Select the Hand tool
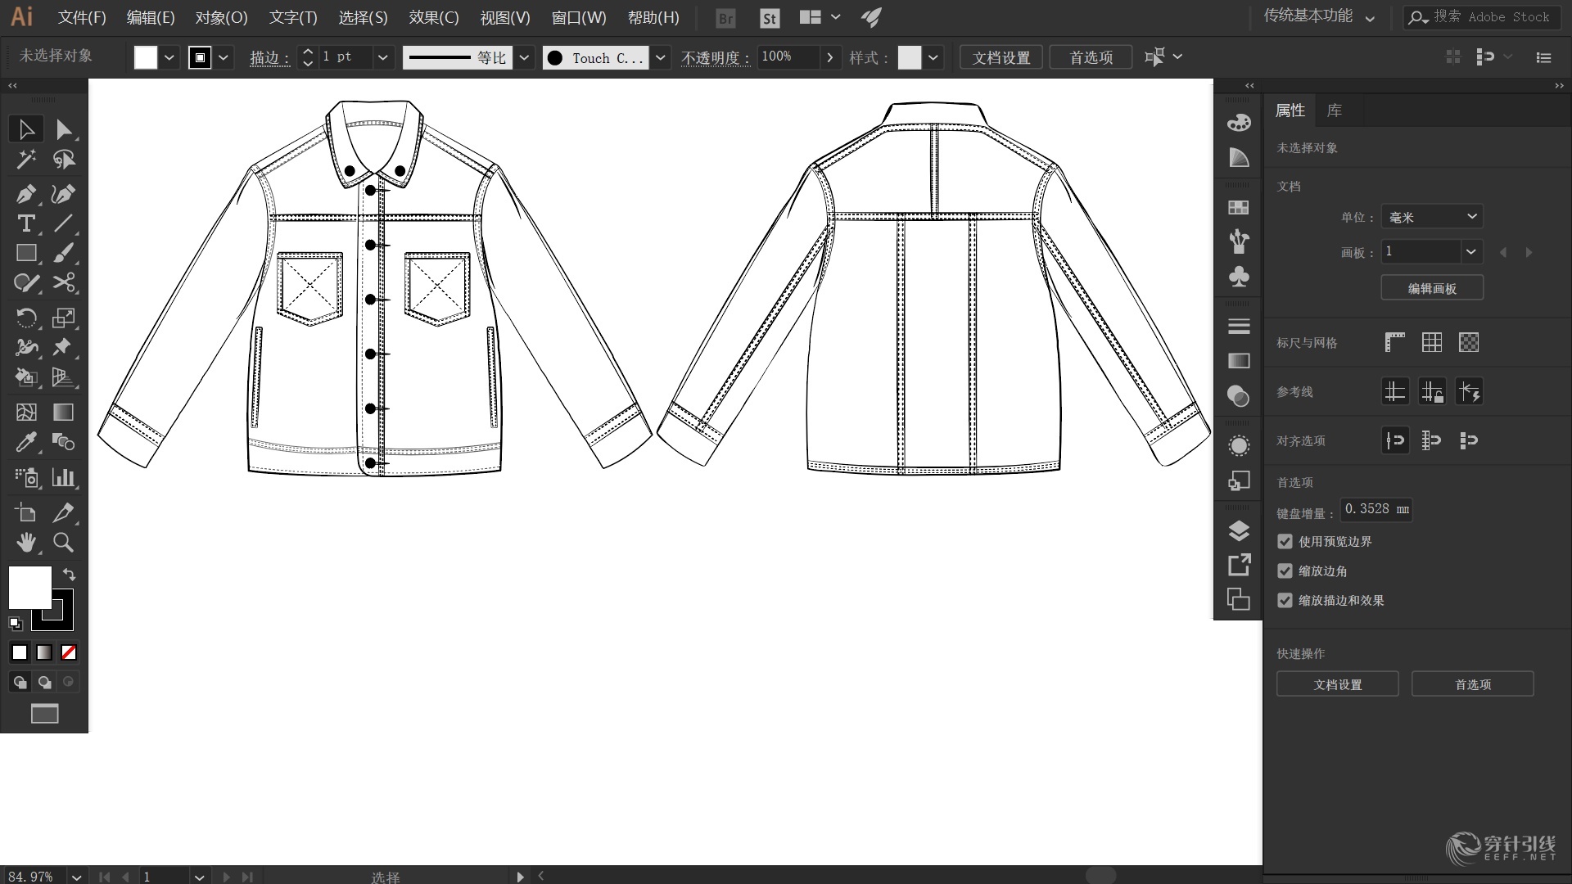This screenshot has width=1572, height=884. click(26, 543)
